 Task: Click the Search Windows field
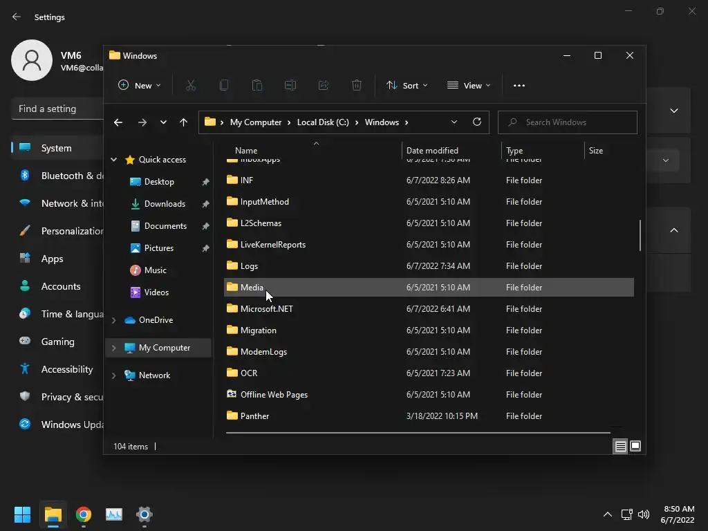coord(568,122)
